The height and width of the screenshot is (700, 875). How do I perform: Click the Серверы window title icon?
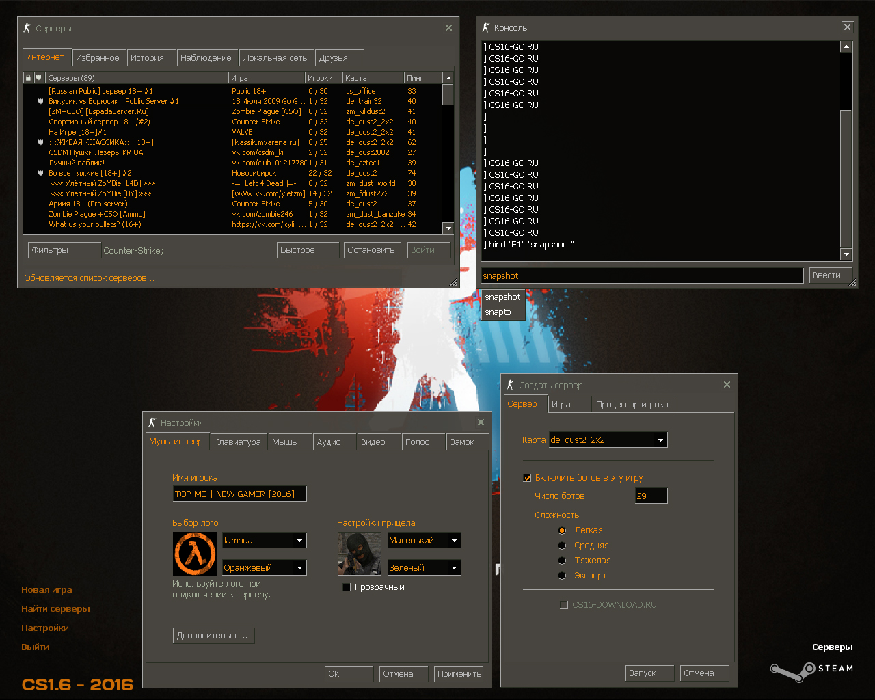click(x=27, y=28)
